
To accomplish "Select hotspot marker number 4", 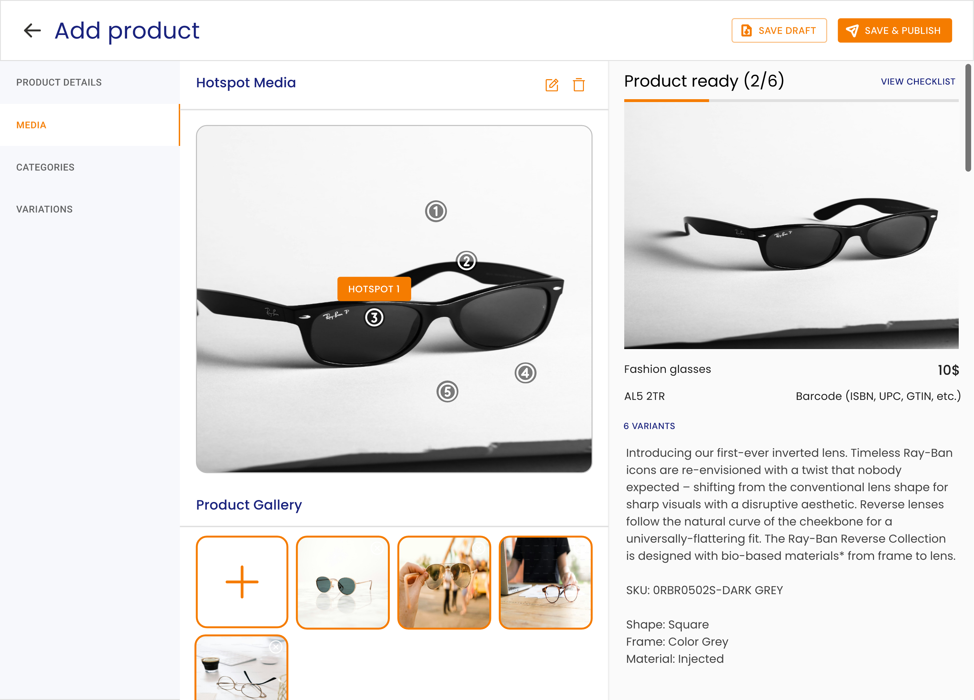I will pos(525,373).
